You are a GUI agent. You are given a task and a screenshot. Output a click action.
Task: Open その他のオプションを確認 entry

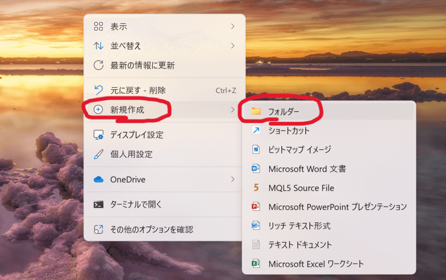[x=151, y=229]
